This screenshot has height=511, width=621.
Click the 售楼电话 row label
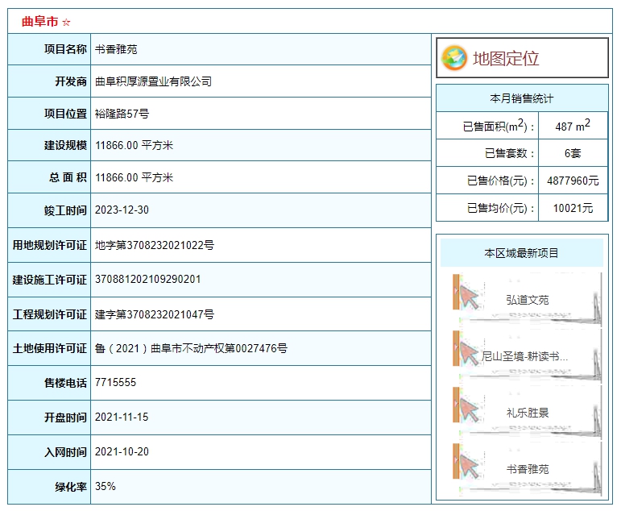pyautogui.click(x=65, y=383)
